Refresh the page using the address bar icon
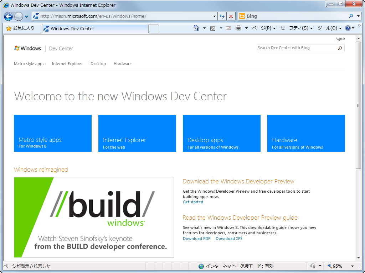 pyautogui.click(x=222, y=16)
